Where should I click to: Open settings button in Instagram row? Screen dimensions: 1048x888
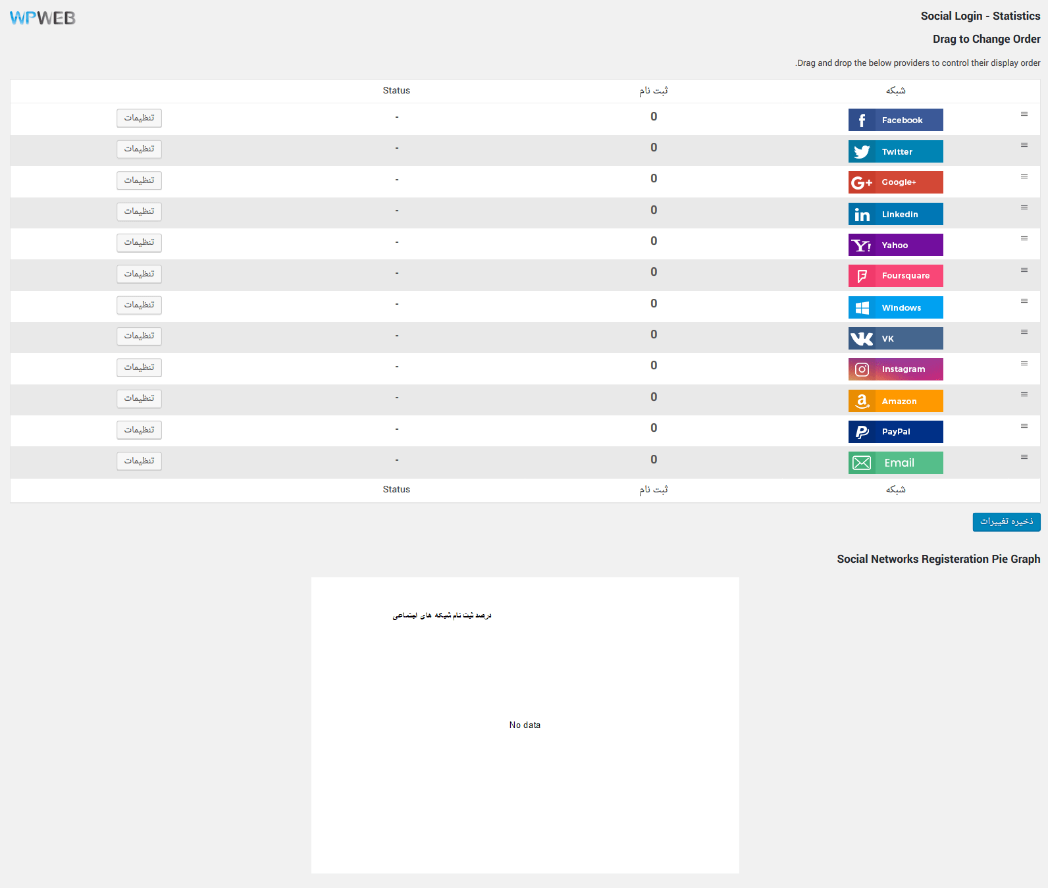pyautogui.click(x=139, y=367)
